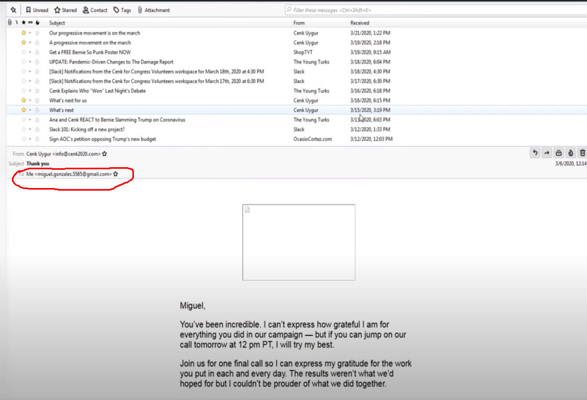Open 'UPDATE: Pandemic-Driven Changes to The Damage Report'

pyautogui.click(x=111, y=62)
